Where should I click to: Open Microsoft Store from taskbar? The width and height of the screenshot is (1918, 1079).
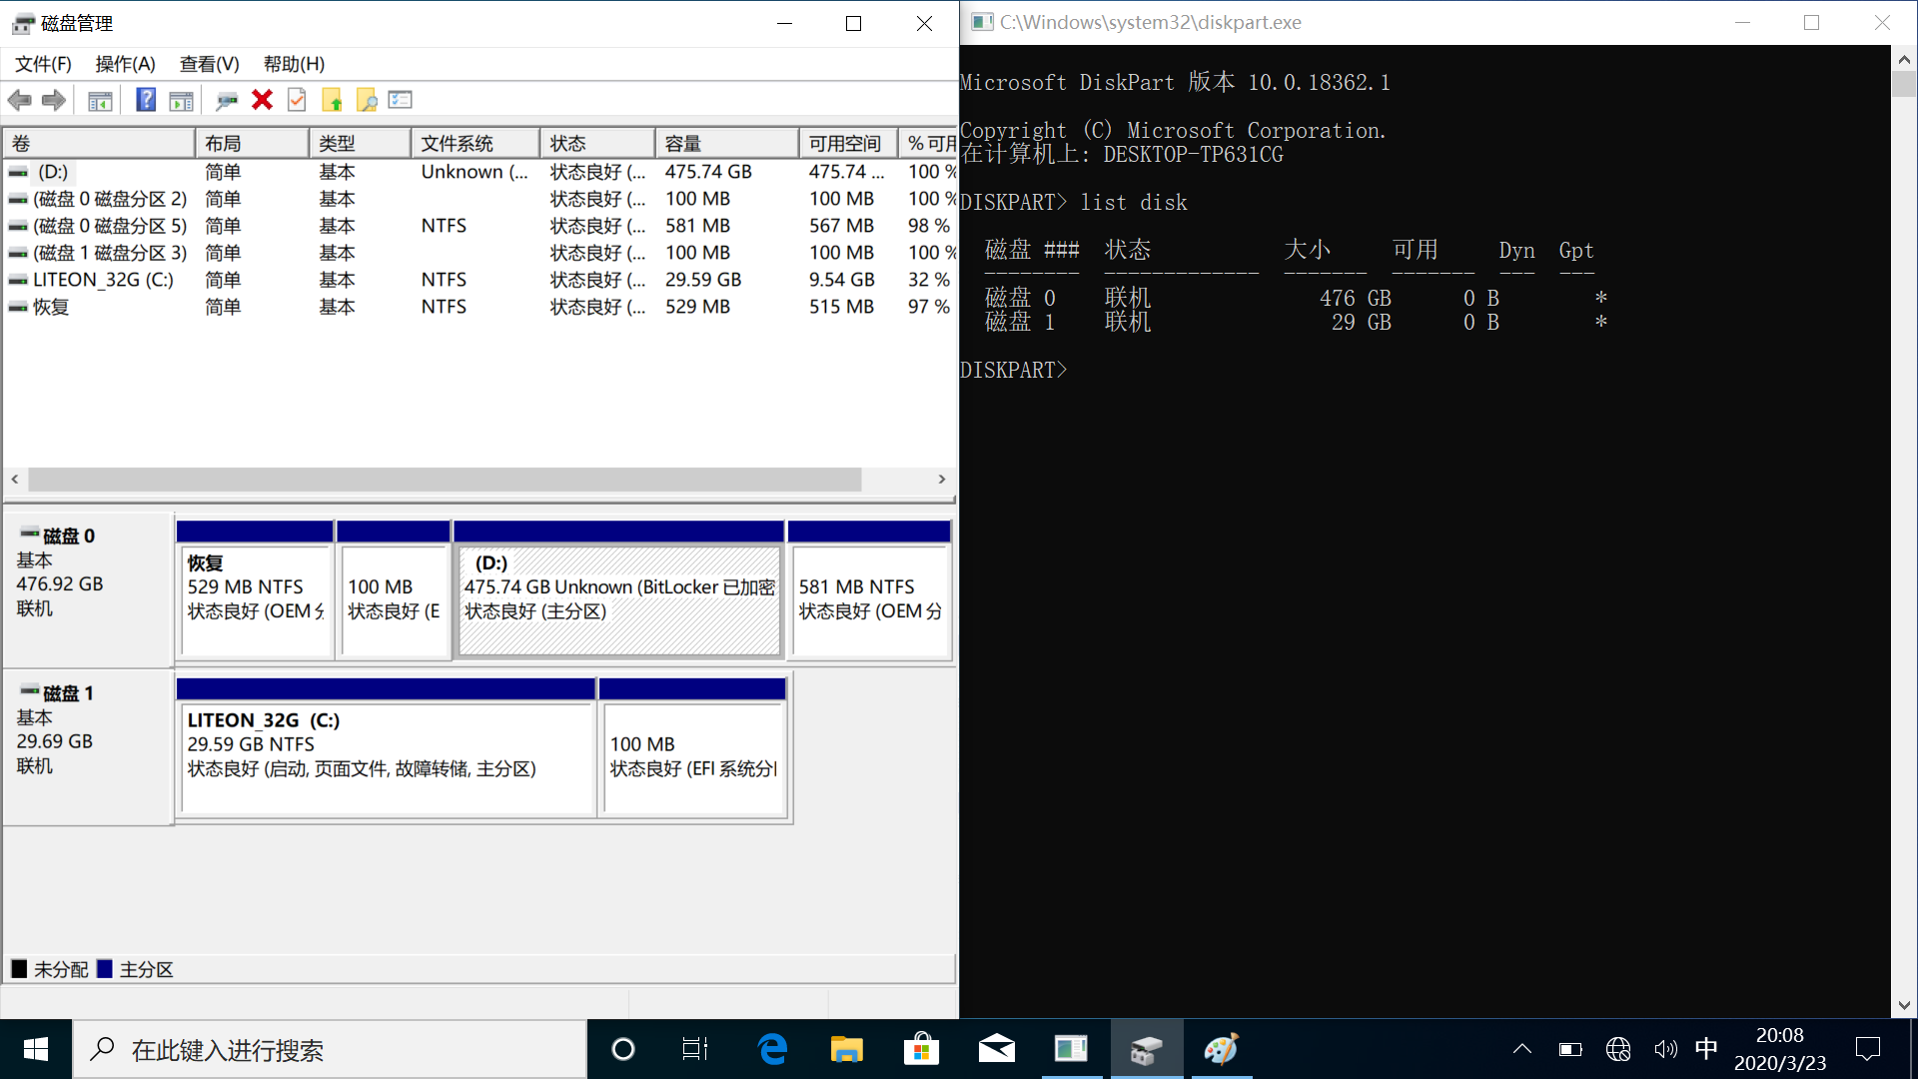click(x=921, y=1049)
